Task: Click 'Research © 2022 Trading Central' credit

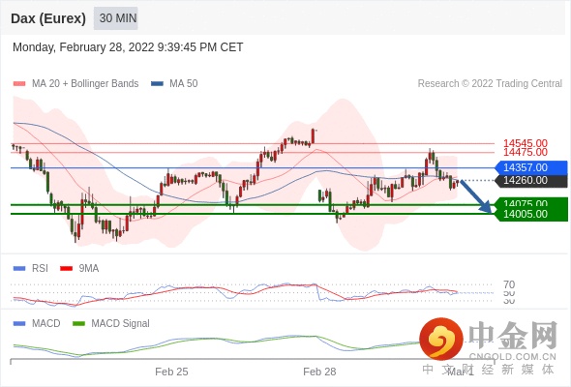Action: [490, 84]
